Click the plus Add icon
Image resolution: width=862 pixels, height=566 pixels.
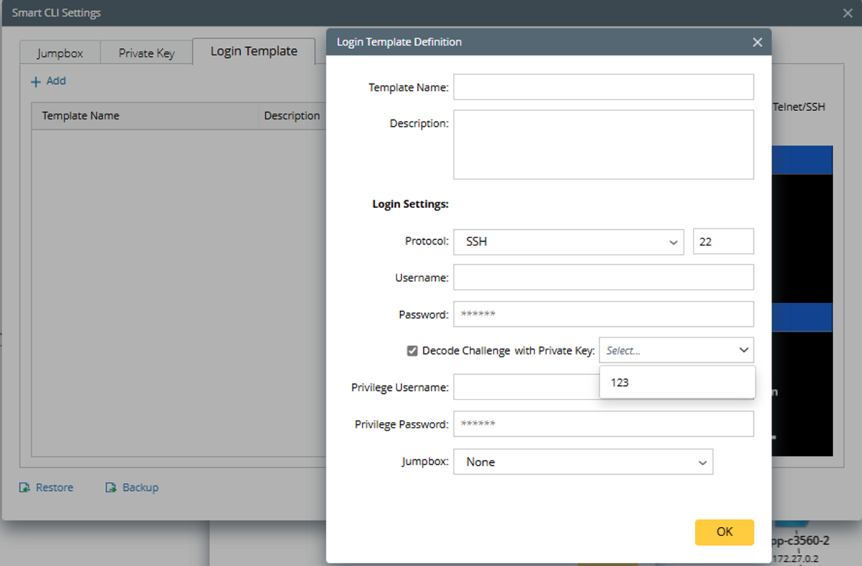(36, 81)
